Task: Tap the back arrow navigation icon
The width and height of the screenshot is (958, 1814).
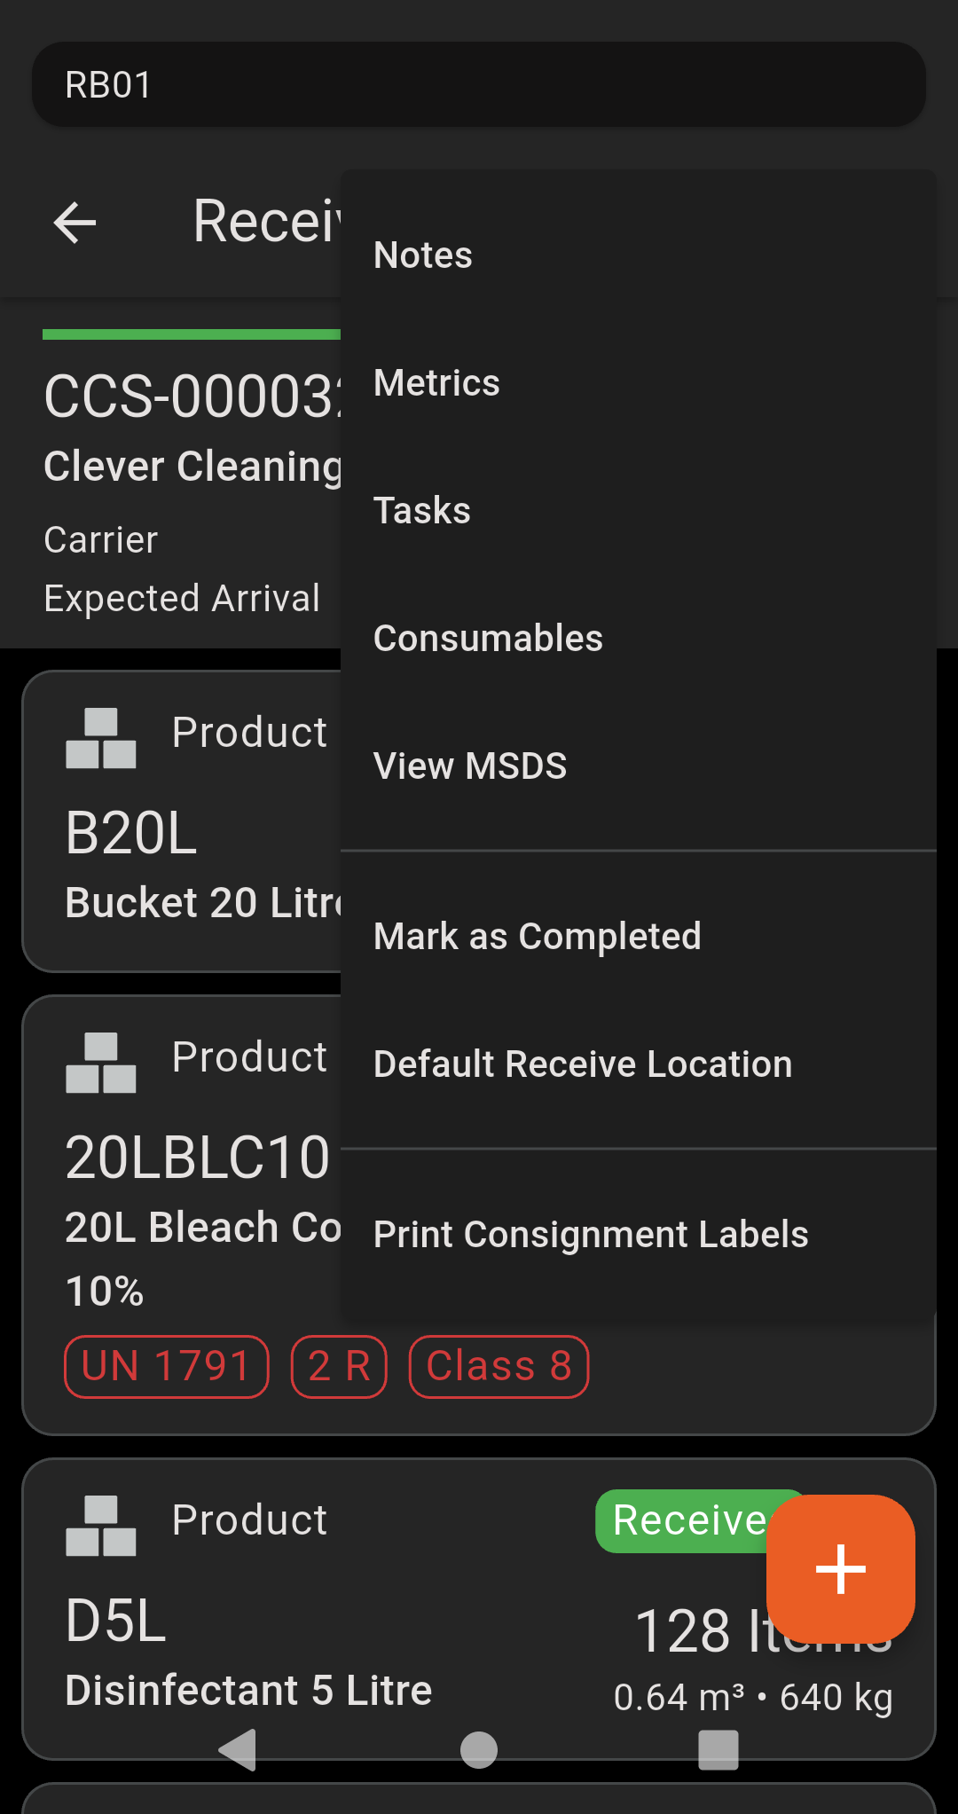Action: click(x=74, y=222)
